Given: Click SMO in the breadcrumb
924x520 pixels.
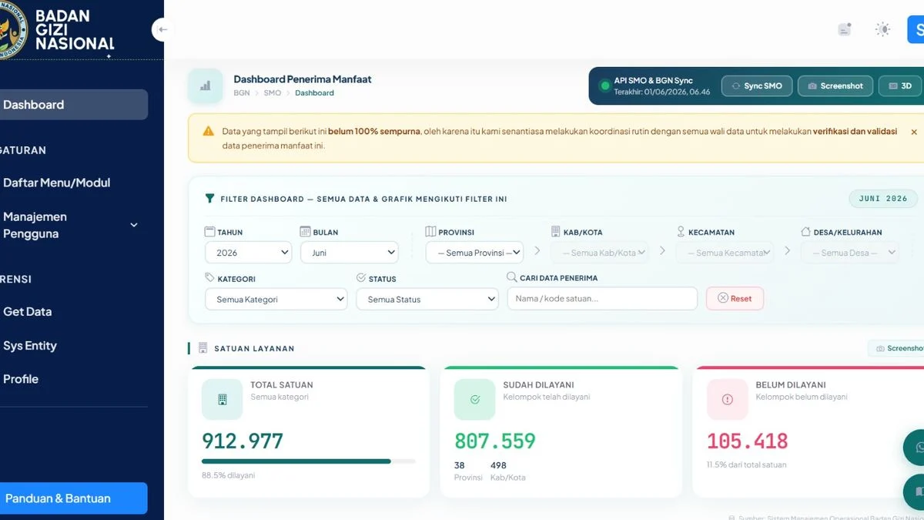Looking at the screenshot, I should point(273,92).
